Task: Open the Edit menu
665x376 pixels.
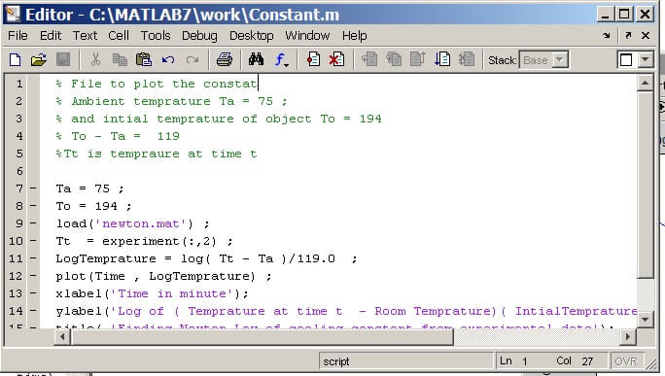Action: (51, 36)
